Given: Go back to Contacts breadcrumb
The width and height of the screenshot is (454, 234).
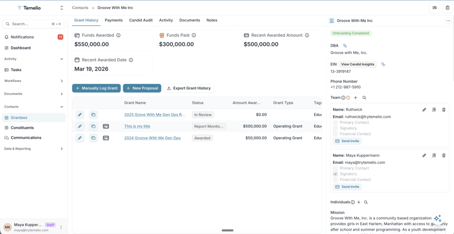Looking at the screenshot, I should pyautogui.click(x=80, y=8).
